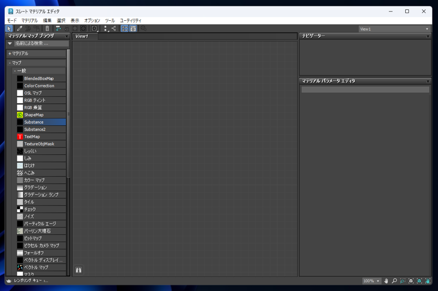Select the ビットマップ entry
Screen dimensions: 438x291
pos(42,238)
